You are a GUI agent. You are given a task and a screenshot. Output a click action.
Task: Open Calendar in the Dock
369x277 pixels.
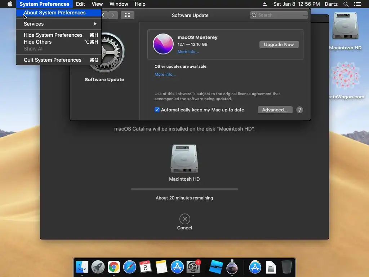tap(145, 267)
